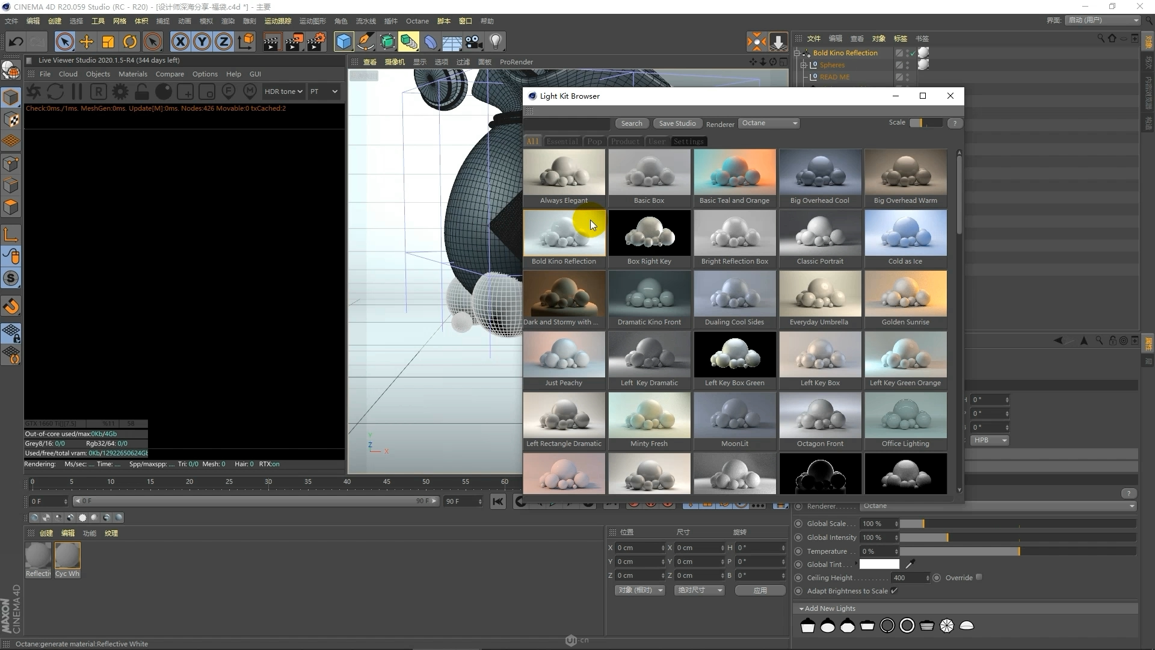
Task: Open HDR tone dropdown in Live Viewer
Action: 283,91
